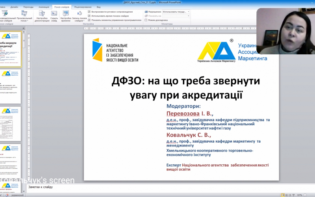
Task: Click the slide title ДФЗО text
Action: [186, 88]
